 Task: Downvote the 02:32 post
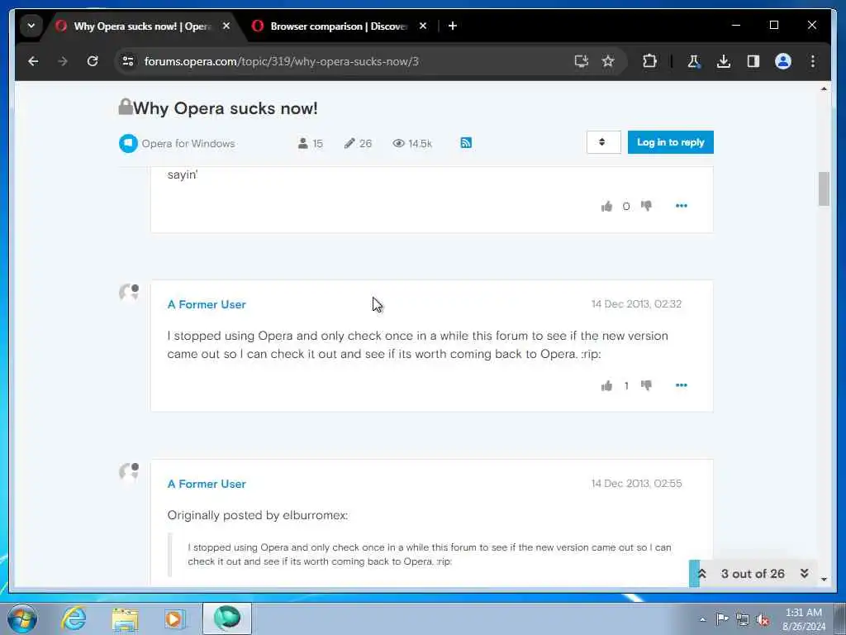[646, 385]
